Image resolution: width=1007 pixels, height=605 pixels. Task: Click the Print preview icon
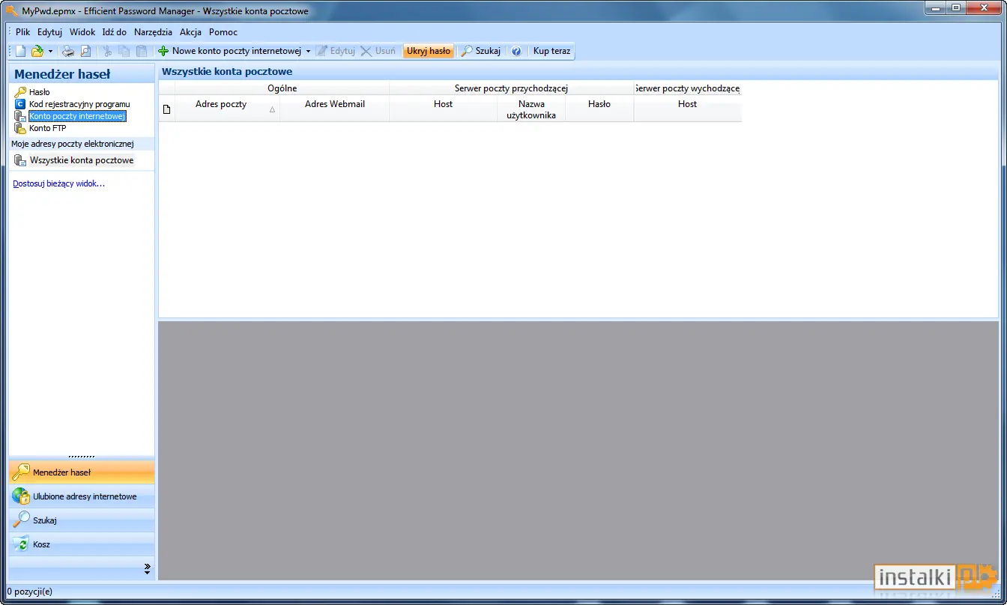(85, 51)
